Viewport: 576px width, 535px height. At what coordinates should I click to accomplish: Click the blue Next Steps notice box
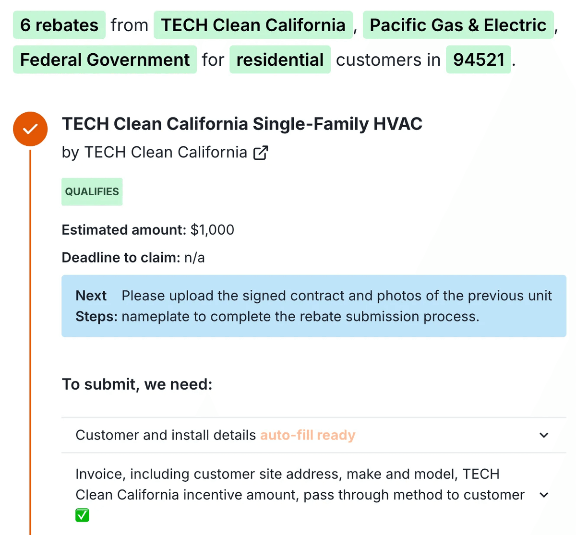pyautogui.click(x=313, y=306)
